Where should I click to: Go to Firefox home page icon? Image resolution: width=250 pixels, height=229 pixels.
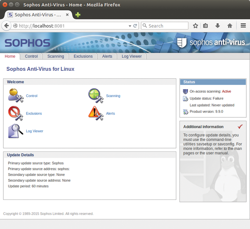point(230,26)
